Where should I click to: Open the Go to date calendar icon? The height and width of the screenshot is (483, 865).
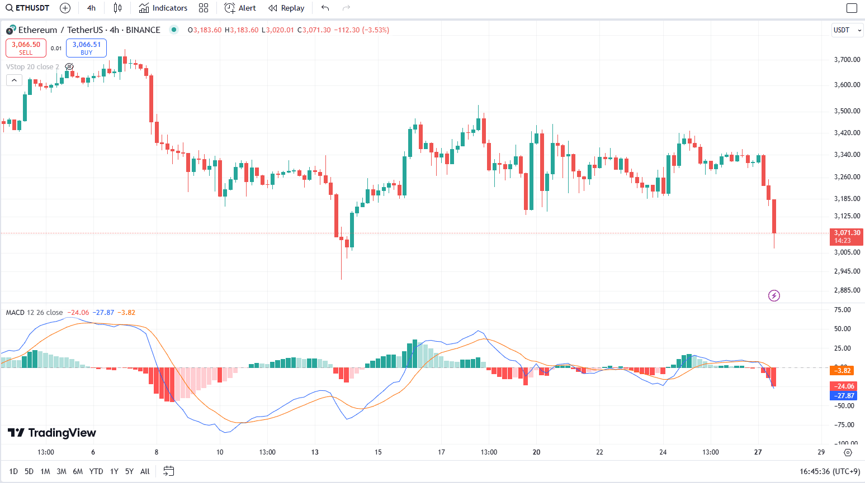[169, 471]
